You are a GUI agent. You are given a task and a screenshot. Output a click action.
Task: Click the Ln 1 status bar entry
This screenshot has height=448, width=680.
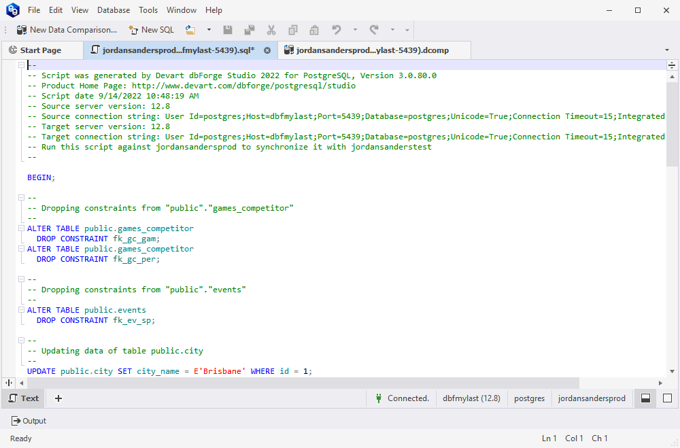[549, 438]
